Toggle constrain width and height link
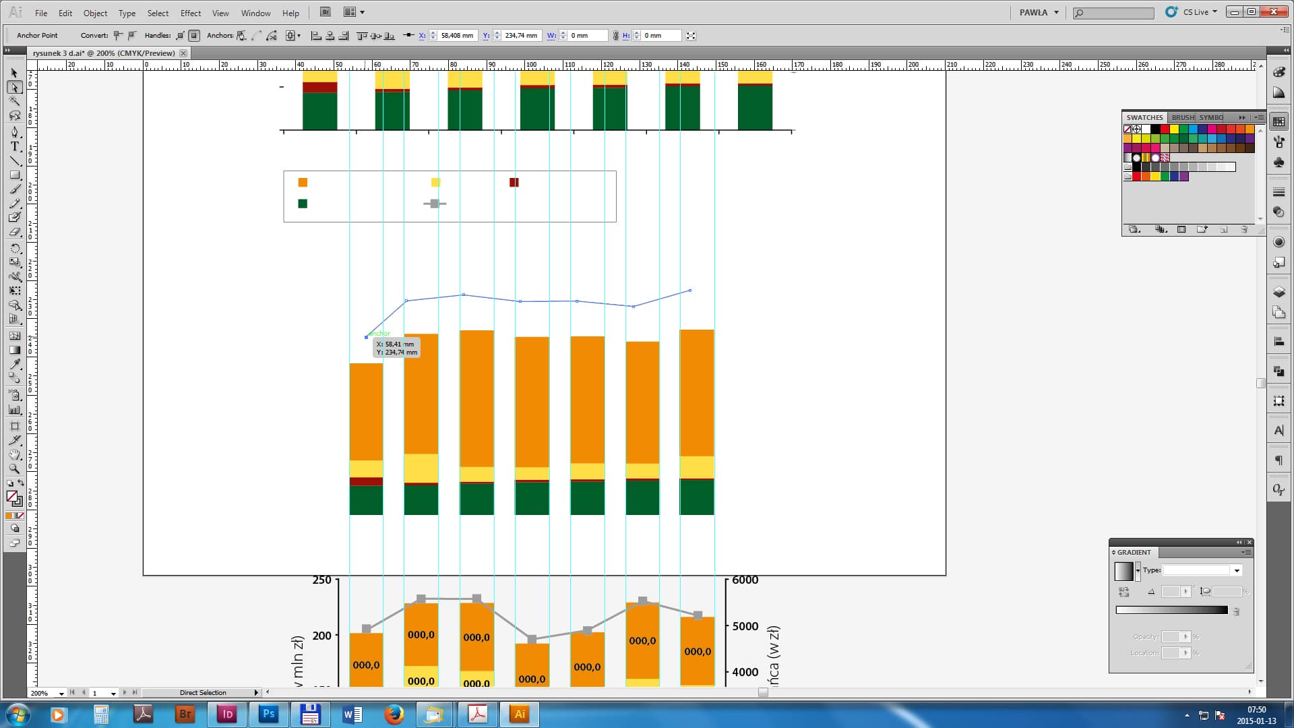 tap(615, 35)
